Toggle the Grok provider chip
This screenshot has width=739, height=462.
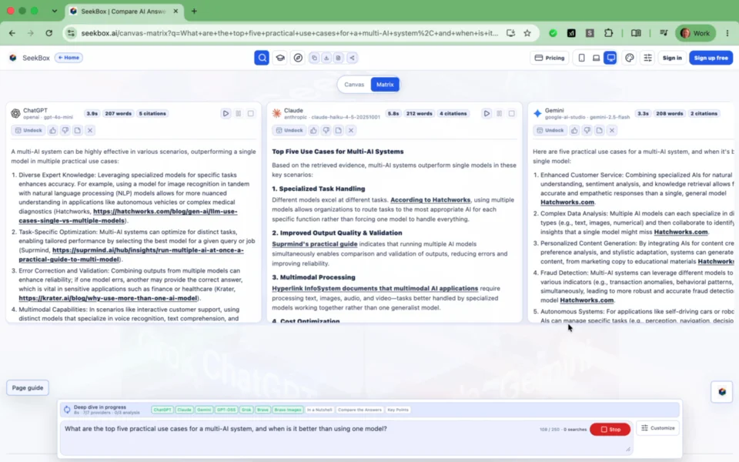246,410
